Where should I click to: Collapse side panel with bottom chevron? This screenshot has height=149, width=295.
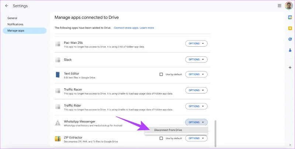click(x=290, y=145)
